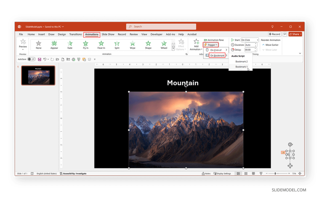Switch to Reading View icon

click(x=253, y=173)
